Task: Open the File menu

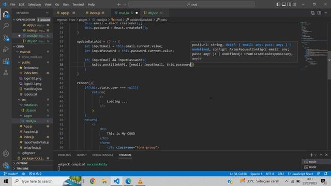Action: [12, 5]
